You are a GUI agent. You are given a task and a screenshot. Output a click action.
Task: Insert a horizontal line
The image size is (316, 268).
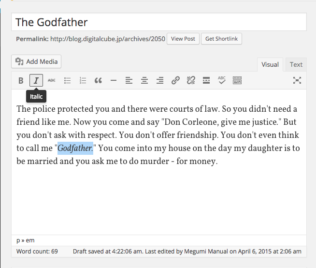click(114, 81)
